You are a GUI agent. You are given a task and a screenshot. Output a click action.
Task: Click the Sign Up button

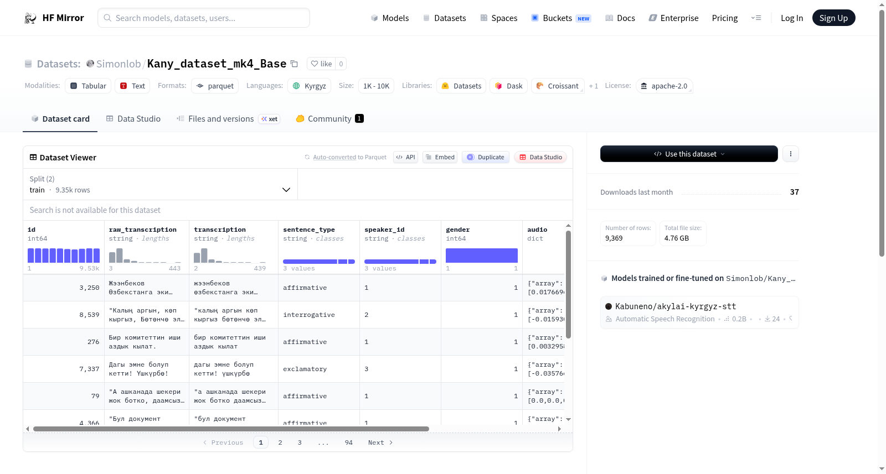point(833,18)
